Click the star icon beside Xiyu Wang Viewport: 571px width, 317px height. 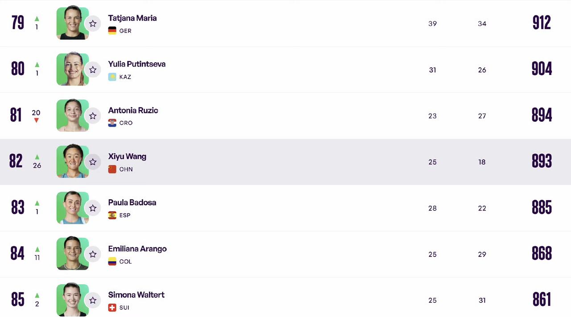(x=93, y=162)
